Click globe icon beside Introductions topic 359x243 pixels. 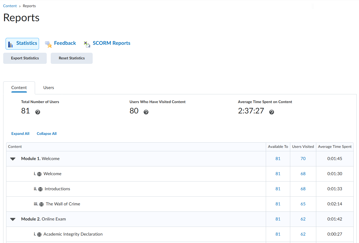coord(40,189)
